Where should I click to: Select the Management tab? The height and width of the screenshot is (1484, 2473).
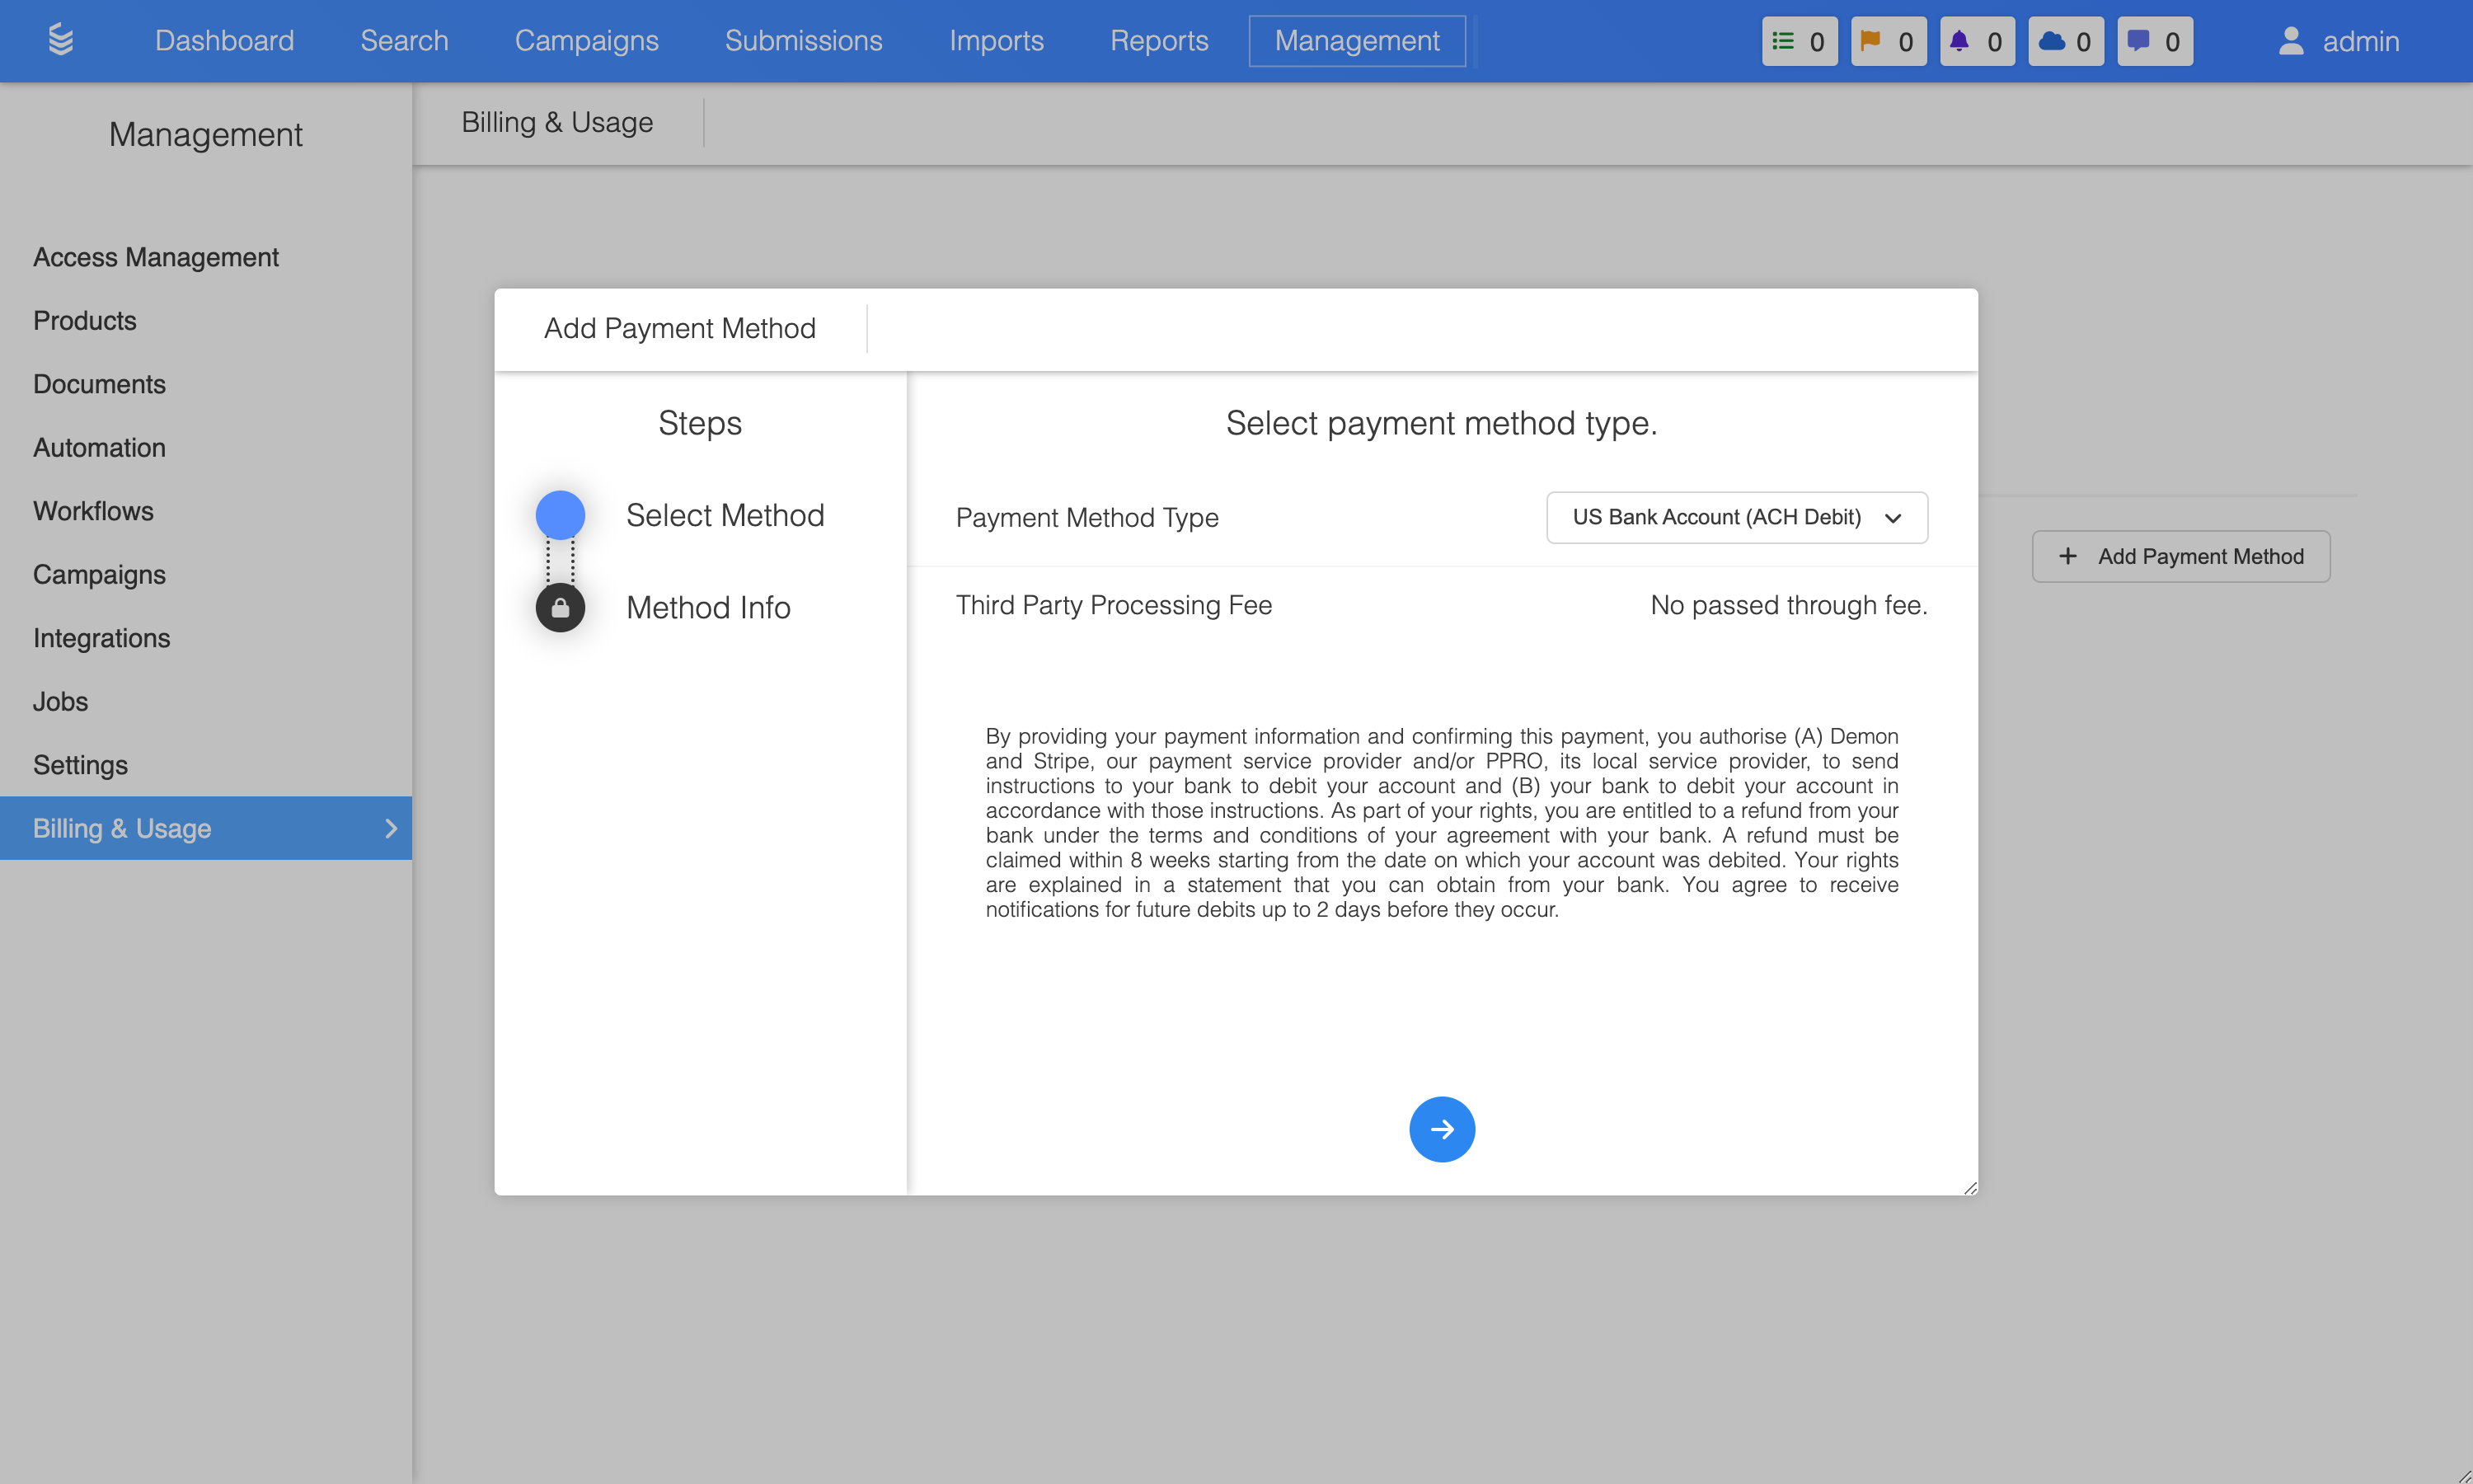(1357, 41)
